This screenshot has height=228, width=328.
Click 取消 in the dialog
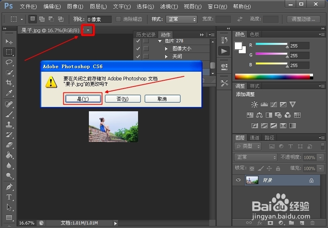click(162, 99)
